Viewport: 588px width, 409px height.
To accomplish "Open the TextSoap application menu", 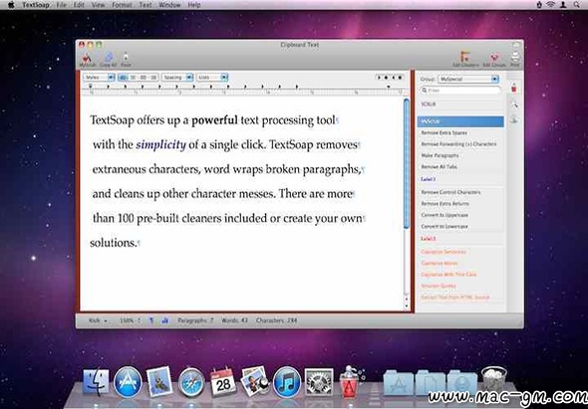I will click(x=36, y=5).
